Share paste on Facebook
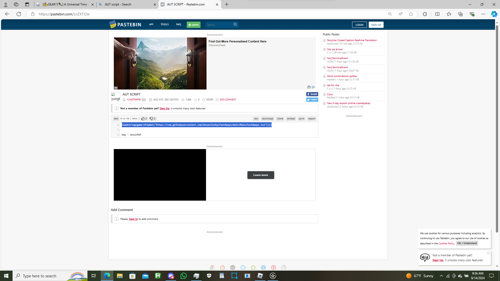Screen dimensions: 500x281 point(312,94)
